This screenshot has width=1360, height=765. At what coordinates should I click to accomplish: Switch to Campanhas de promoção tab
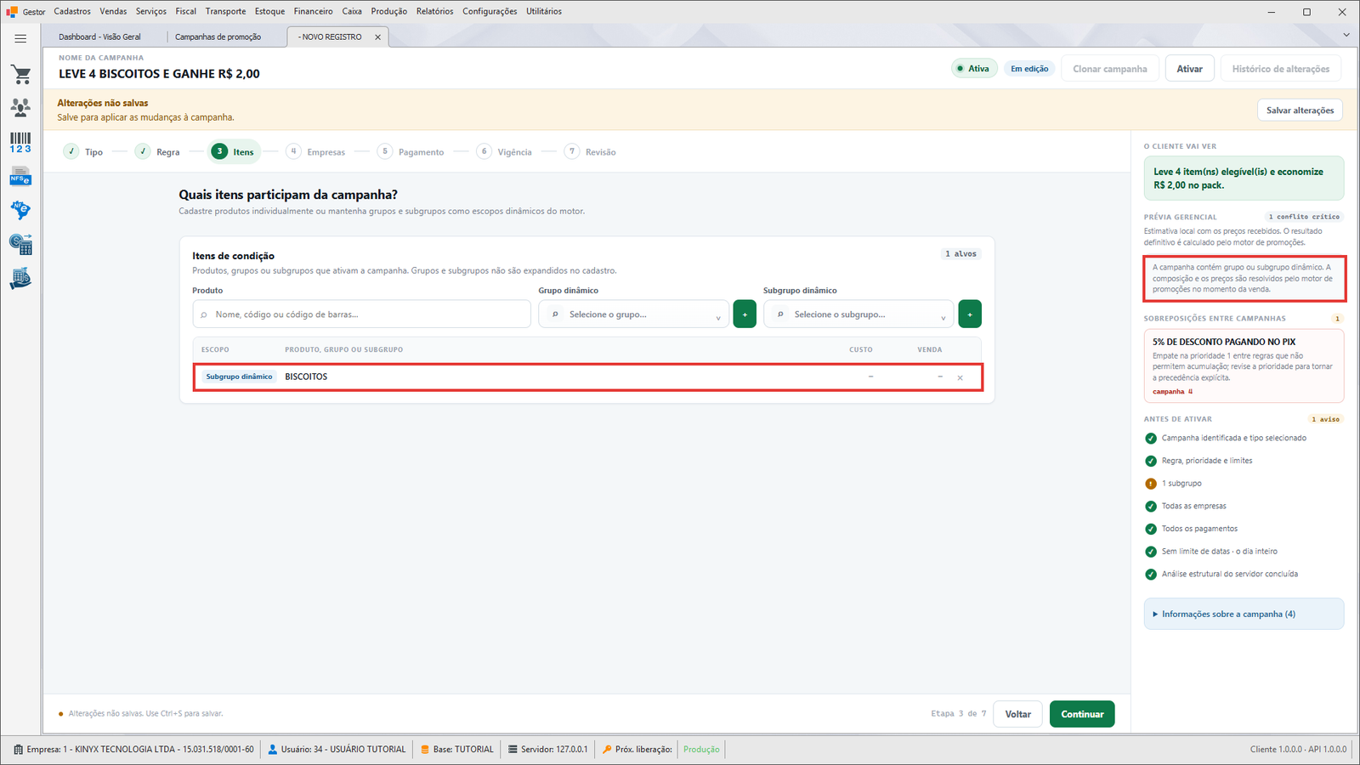pyautogui.click(x=218, y=37)
